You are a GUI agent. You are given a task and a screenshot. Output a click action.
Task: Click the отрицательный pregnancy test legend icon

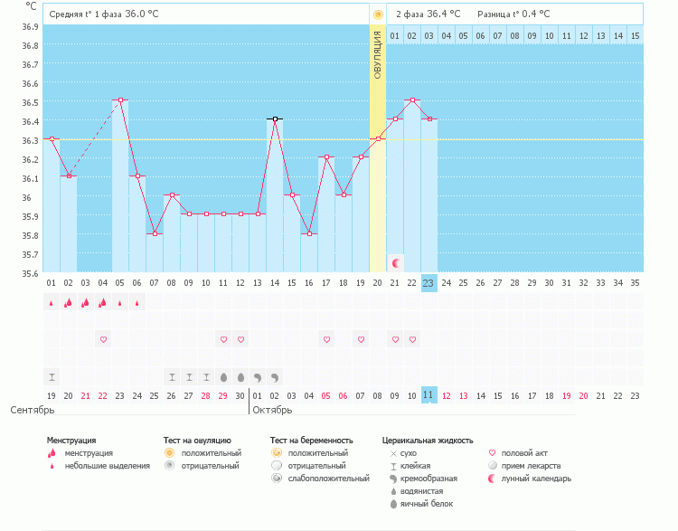[276, 465]
